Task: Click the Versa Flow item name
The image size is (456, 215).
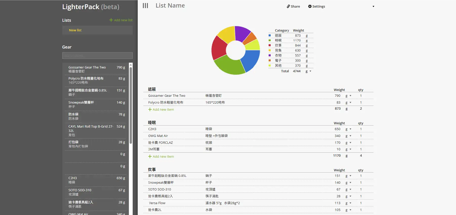Action: click(157, 203)
